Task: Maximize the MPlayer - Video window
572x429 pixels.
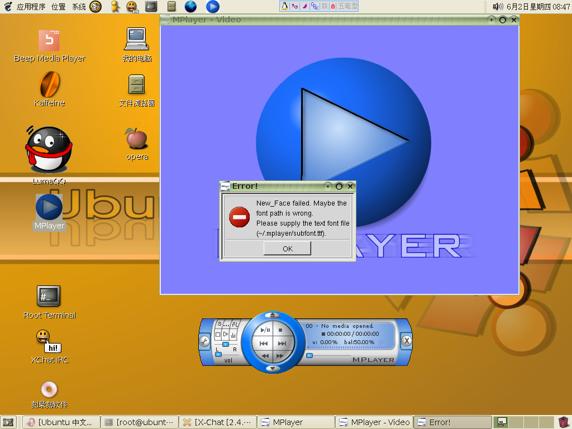Action: (x=503, y=20)
